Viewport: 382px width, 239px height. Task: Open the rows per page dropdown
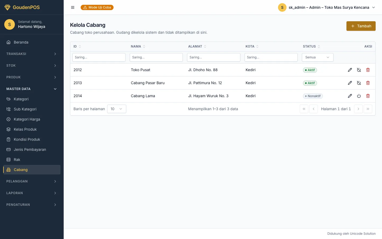117,109
